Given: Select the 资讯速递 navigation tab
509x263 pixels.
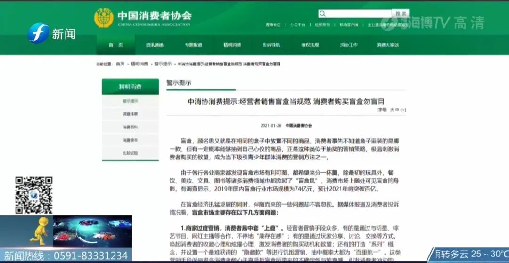Looking at the screenshot, I should [155, 45].
